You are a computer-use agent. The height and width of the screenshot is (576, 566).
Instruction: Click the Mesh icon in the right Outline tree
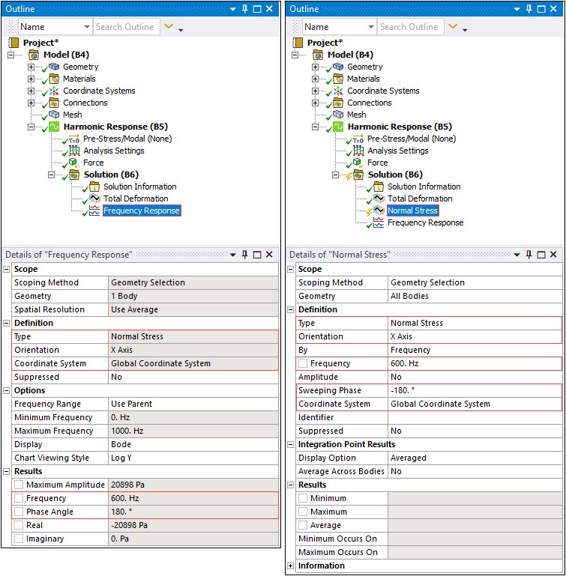click(338, 115)
